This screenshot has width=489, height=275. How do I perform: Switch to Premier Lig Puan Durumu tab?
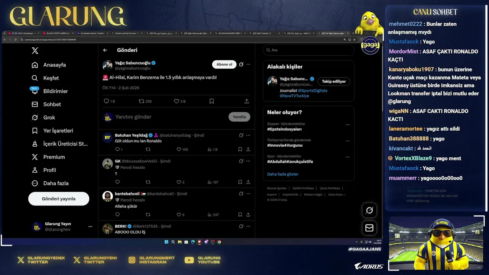[x=126, y=33]
